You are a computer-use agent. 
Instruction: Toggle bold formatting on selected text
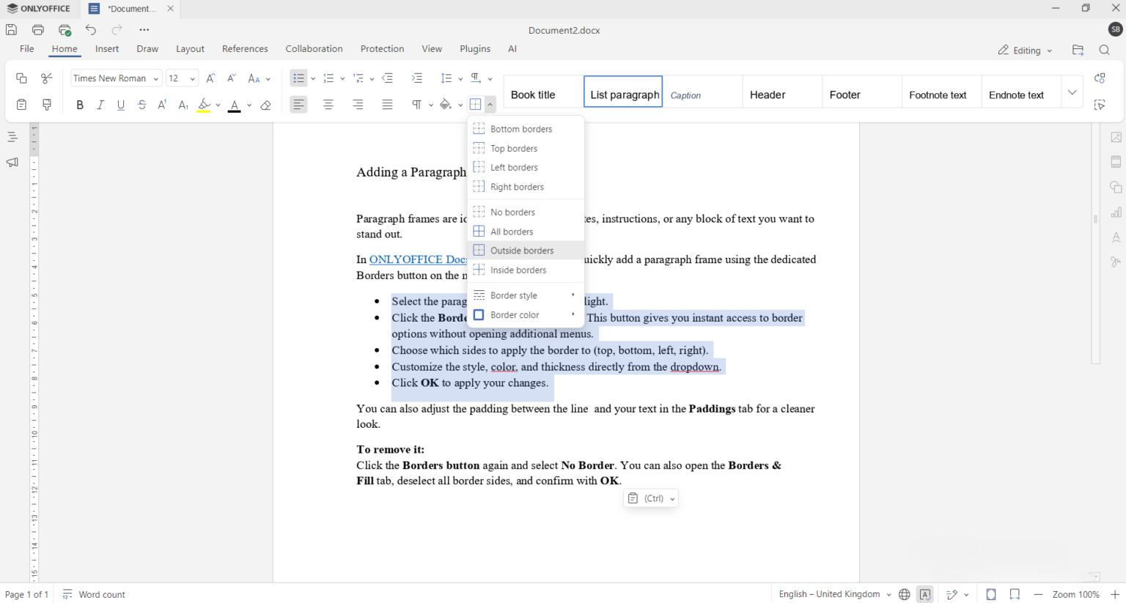tap(79, 104)
